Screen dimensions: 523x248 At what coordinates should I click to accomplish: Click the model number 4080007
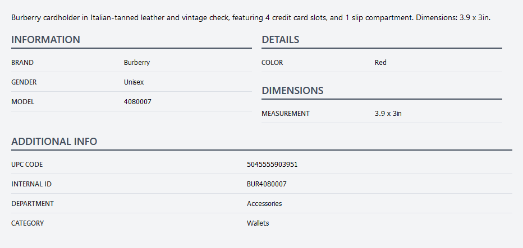[x=137, y=102]
